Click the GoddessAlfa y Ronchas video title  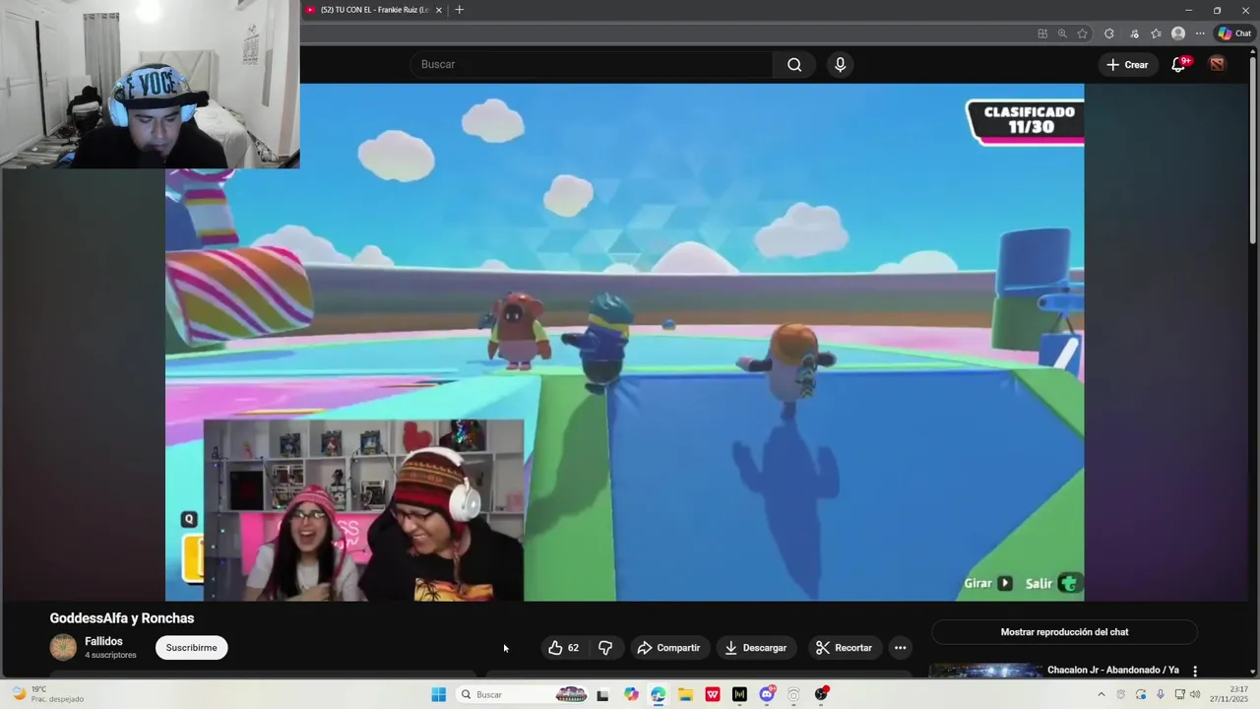pos(122,618)
